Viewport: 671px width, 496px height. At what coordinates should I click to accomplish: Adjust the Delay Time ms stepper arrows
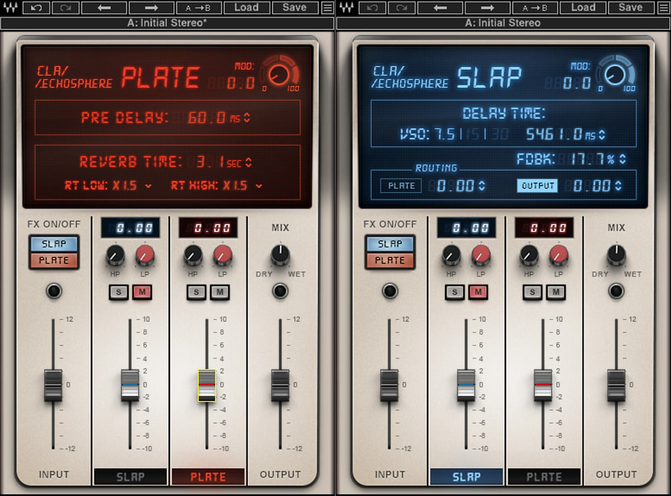click(x=602, y=135)
